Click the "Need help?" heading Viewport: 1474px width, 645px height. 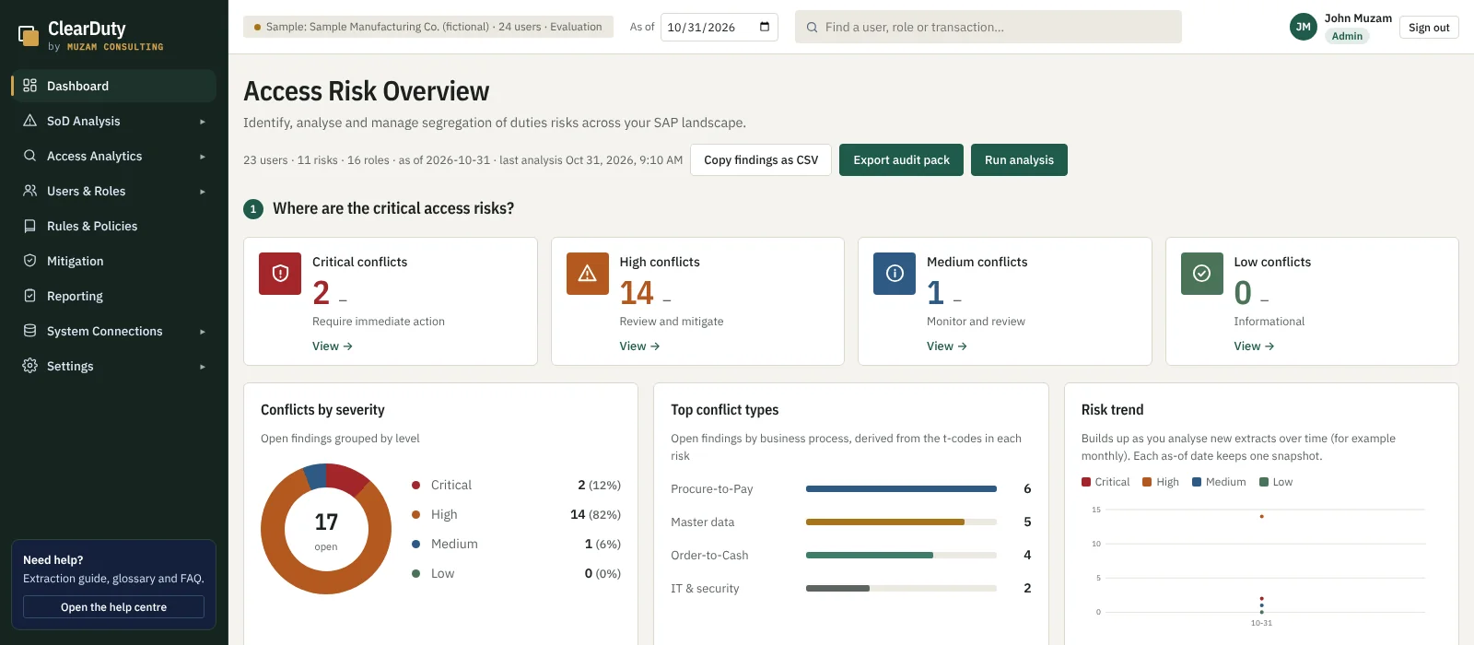pyautogui.click(x=53, y=560)
